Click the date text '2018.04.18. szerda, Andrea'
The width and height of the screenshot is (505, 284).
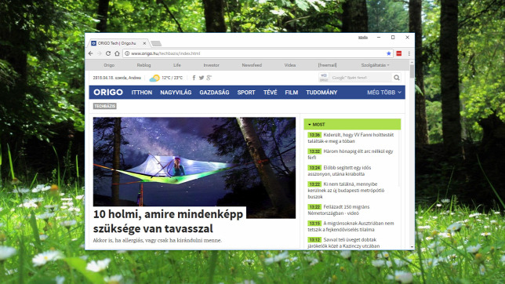tap(117, 78)
